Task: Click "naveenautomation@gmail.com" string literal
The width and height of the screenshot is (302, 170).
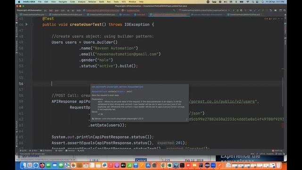Action: [x=126, y=54]
